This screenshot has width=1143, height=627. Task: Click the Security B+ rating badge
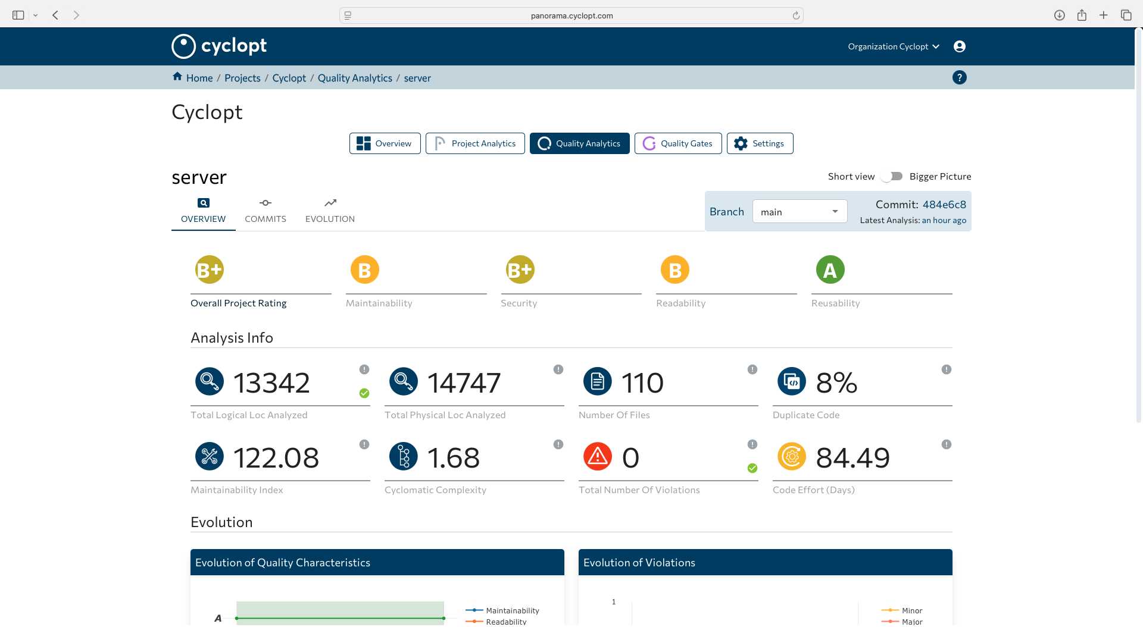520,270
